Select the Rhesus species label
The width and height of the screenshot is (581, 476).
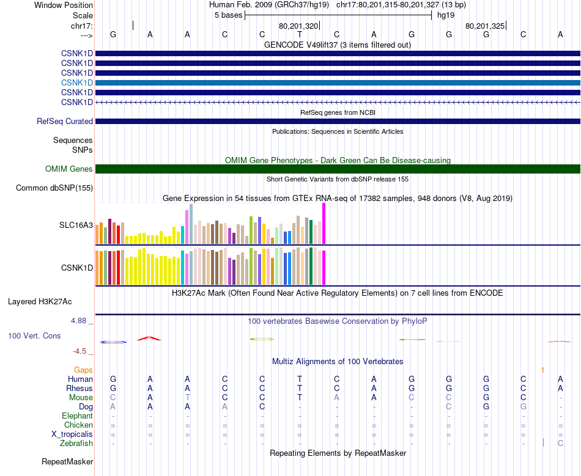pos(80,388)
